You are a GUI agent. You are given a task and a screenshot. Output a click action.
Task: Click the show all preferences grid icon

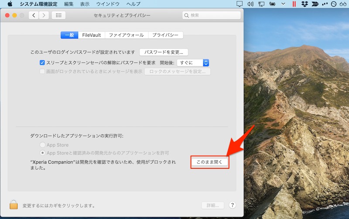58,15
